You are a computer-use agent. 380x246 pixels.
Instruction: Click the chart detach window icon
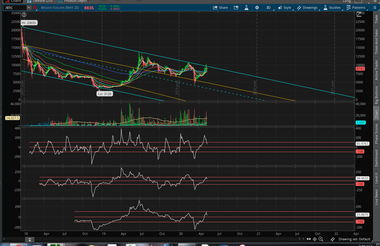236,8
